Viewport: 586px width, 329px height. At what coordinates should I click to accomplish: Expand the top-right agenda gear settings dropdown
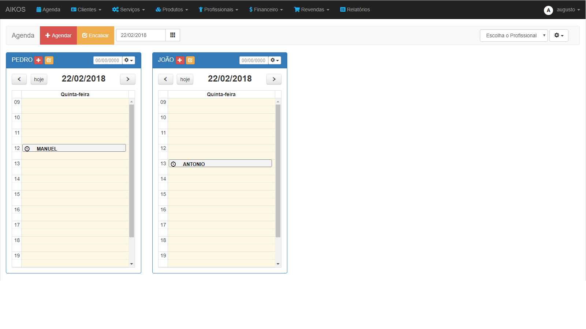coord(559,35)
